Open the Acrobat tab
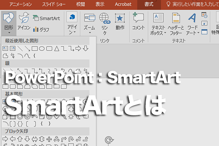219x146 pixels. pyautogui.click(x=123, y=4)
